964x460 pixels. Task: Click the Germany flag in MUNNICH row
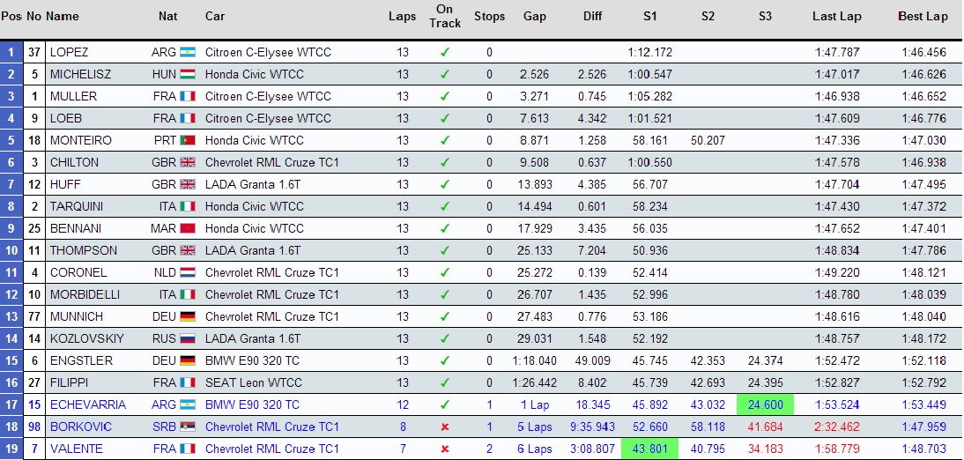pyautogui.click(x=188, y=316)
